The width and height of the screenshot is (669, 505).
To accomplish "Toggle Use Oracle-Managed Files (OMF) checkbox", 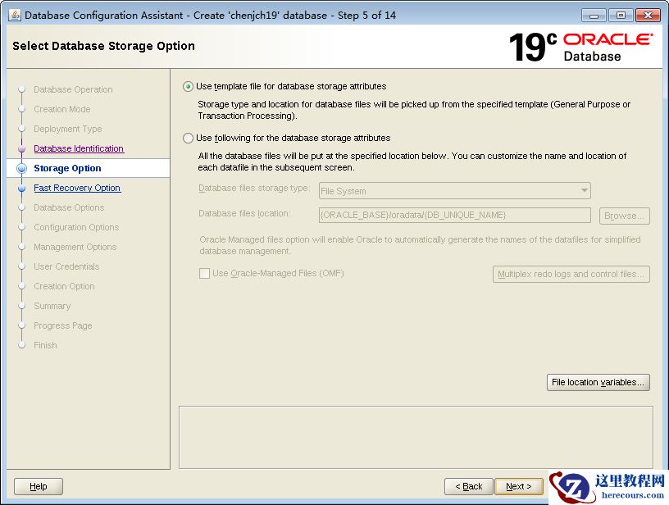I will 204,273.
